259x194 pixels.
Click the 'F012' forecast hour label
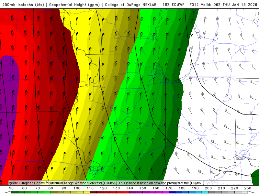click(194, 5)
